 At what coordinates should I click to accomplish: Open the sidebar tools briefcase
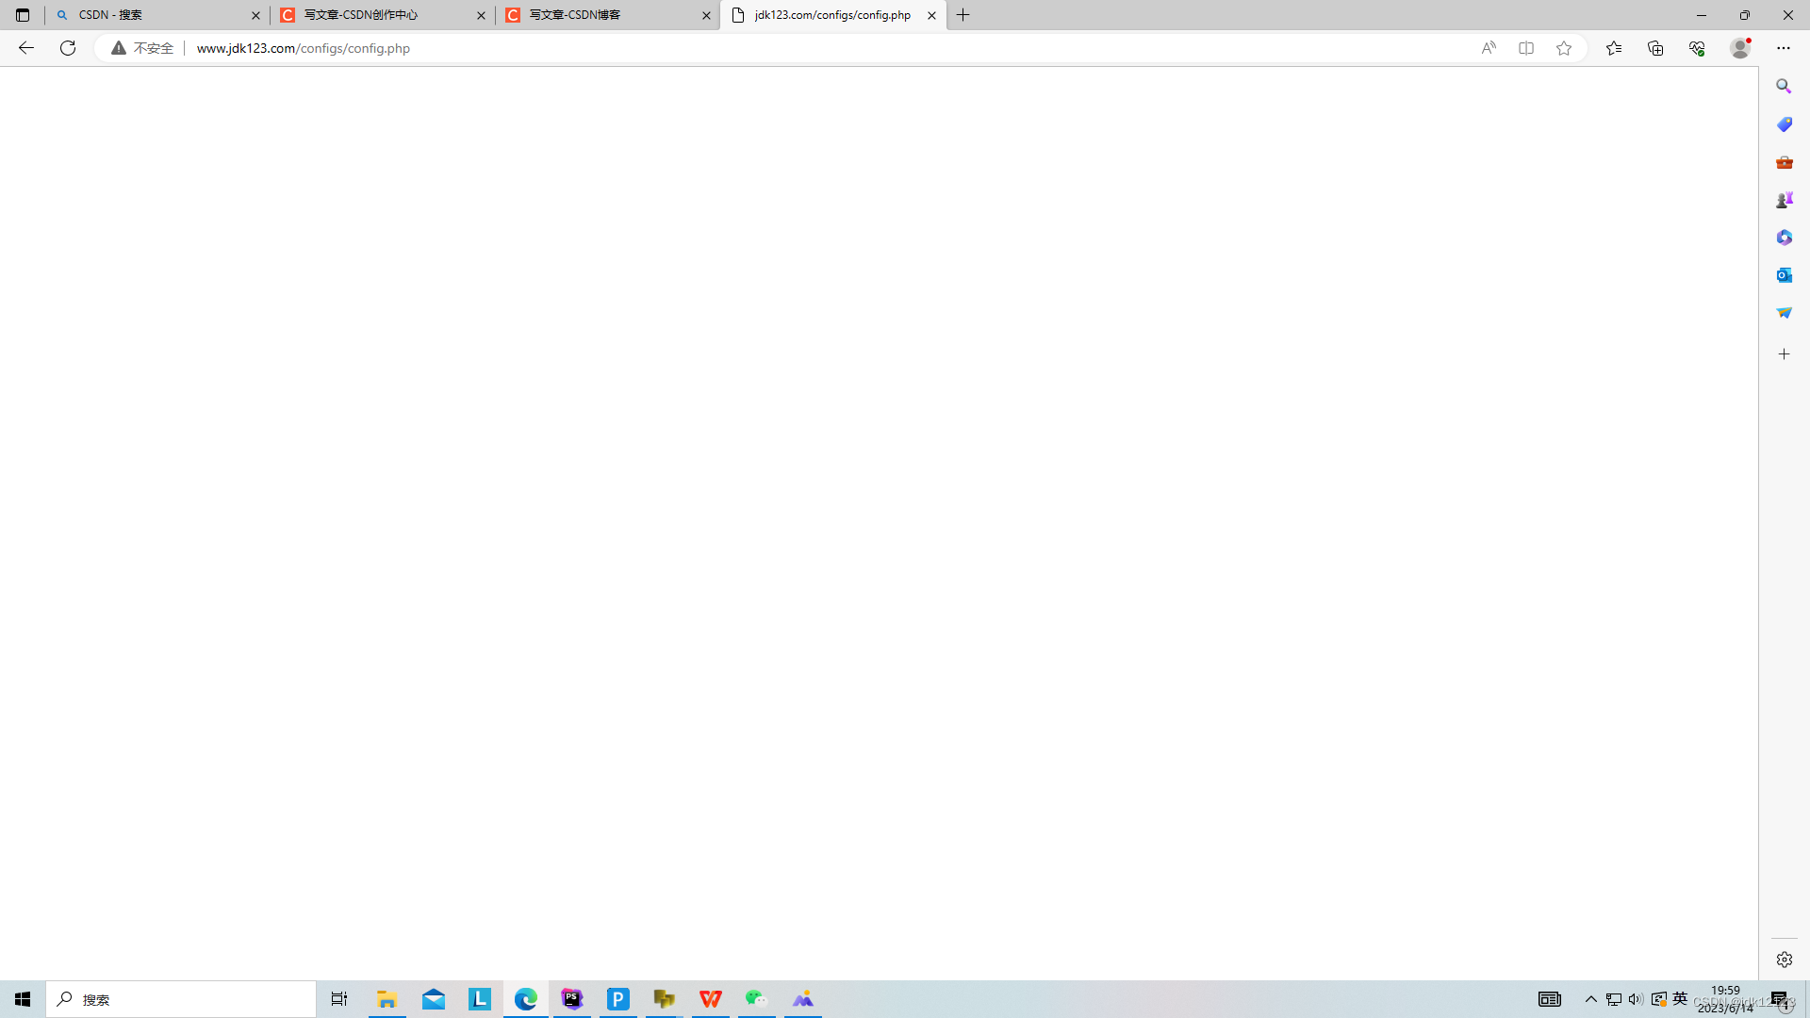pos(1784,162)
